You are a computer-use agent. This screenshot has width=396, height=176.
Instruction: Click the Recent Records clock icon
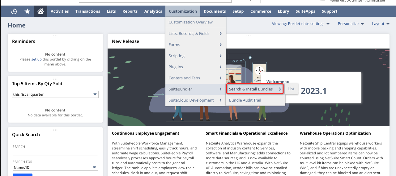[14, 11]
